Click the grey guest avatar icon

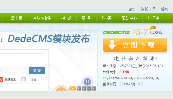point(23,80)
